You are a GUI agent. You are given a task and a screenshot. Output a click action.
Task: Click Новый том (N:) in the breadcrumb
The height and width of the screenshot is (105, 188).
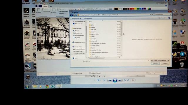pos(95,15)
